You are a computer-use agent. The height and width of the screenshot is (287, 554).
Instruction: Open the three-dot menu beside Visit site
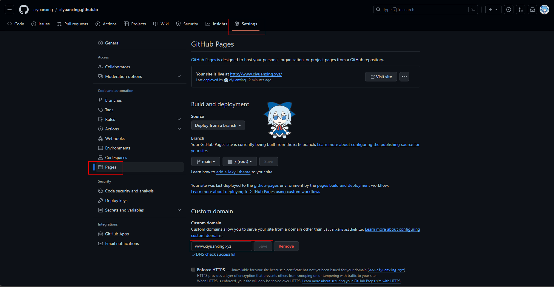404,77
